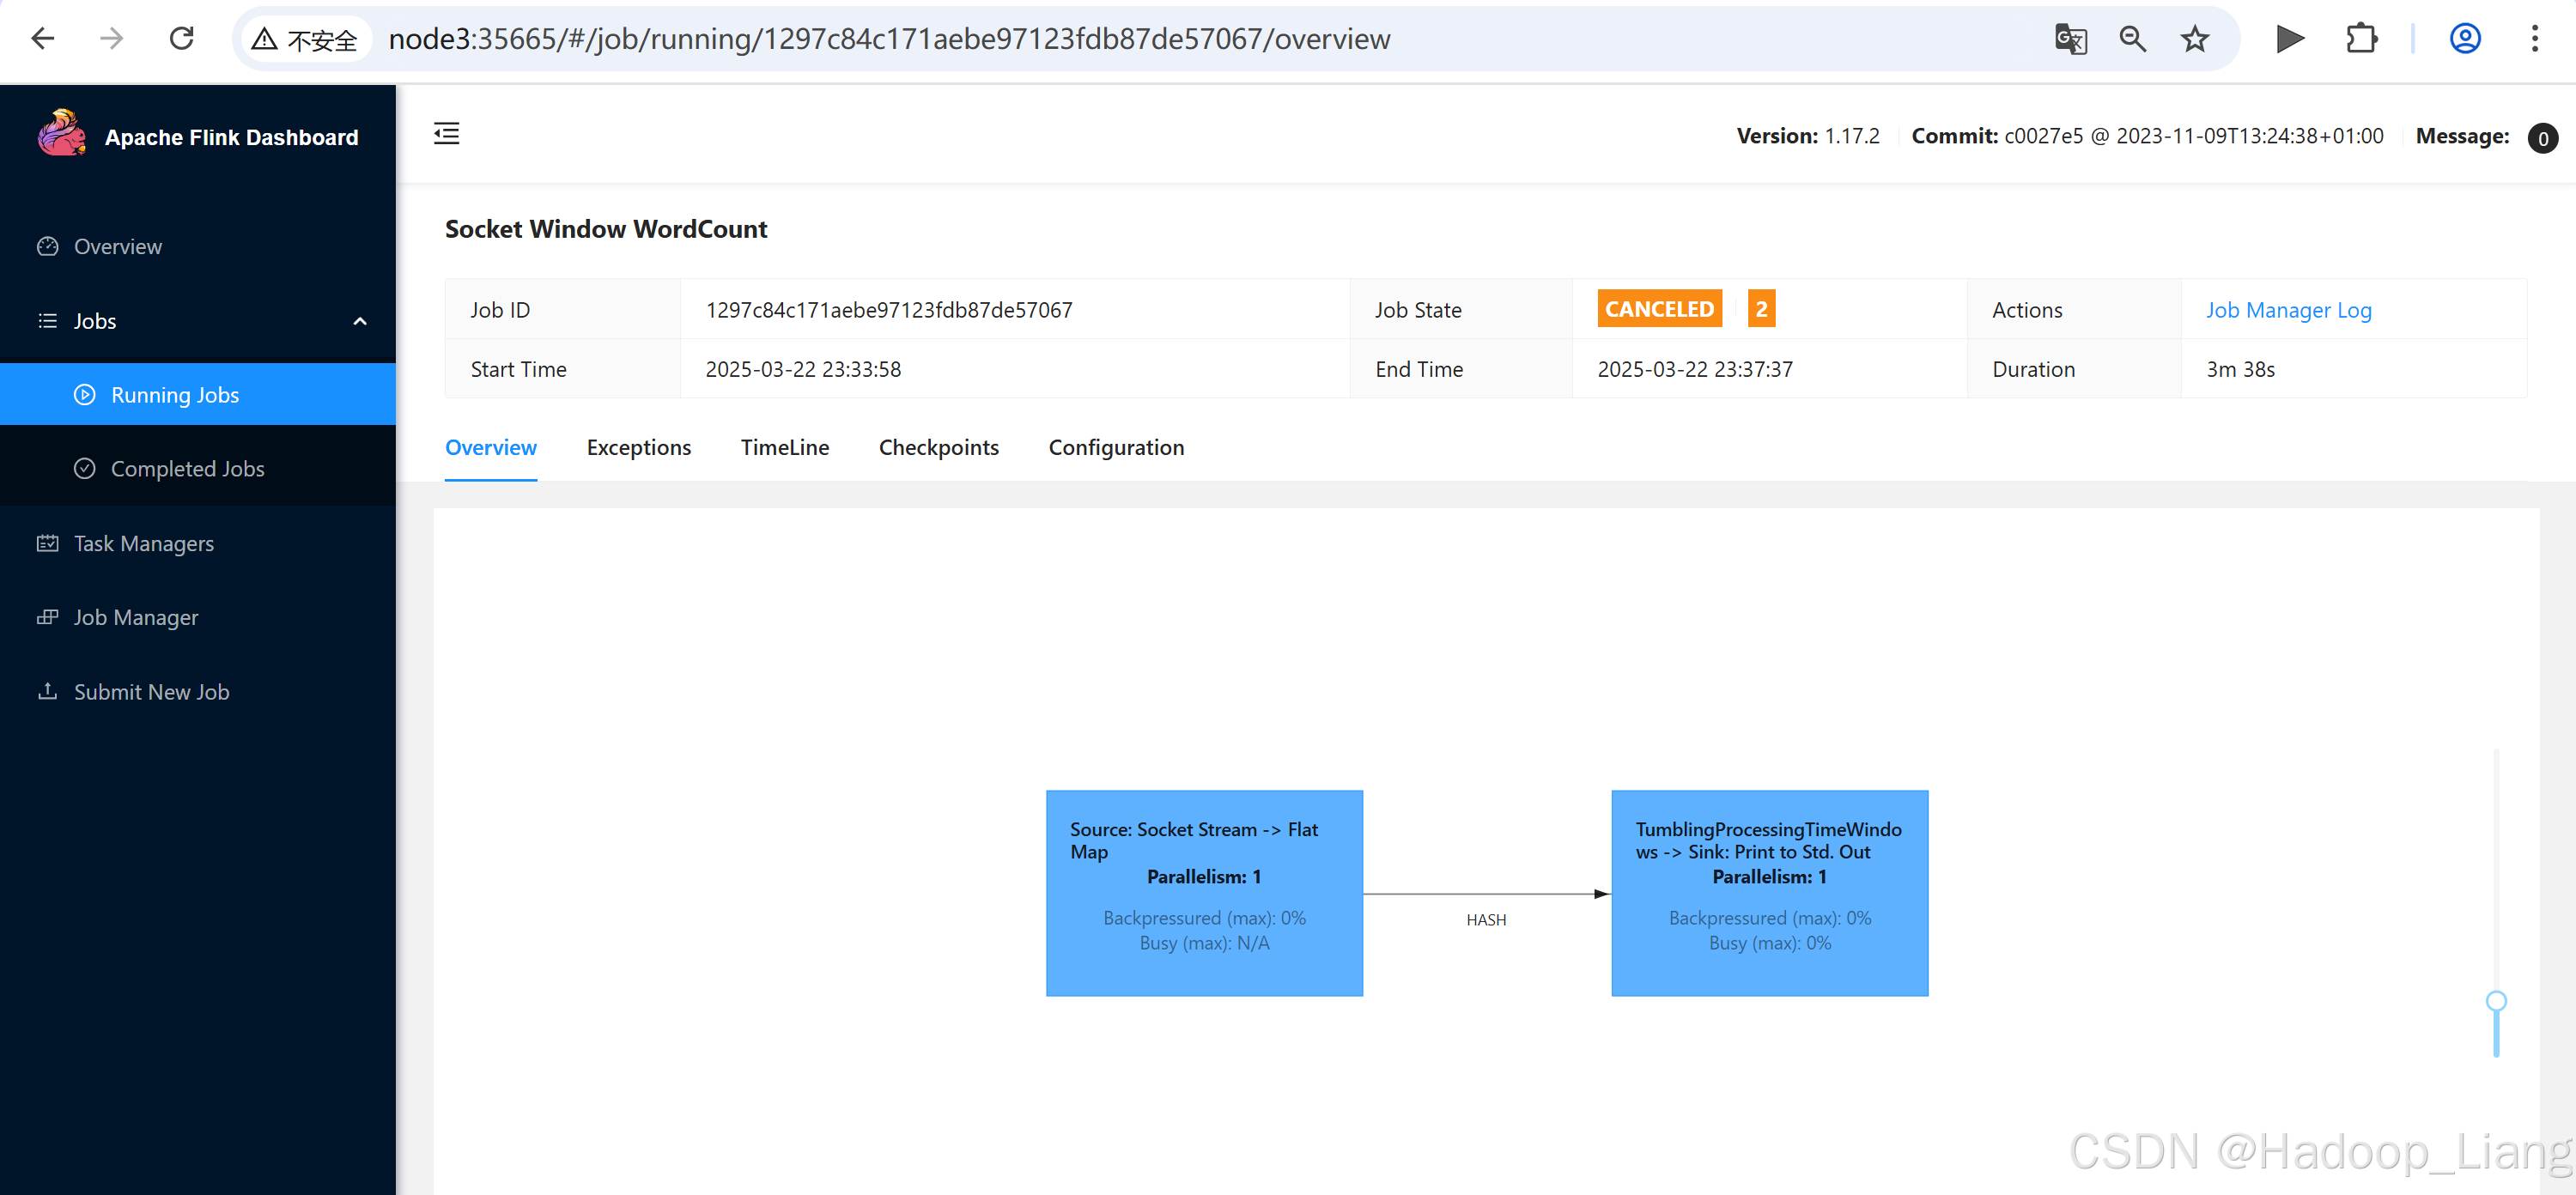Screen dimensions: 2576x1195
Task: Open the Checkpoints tab
Action: point(938,448)
